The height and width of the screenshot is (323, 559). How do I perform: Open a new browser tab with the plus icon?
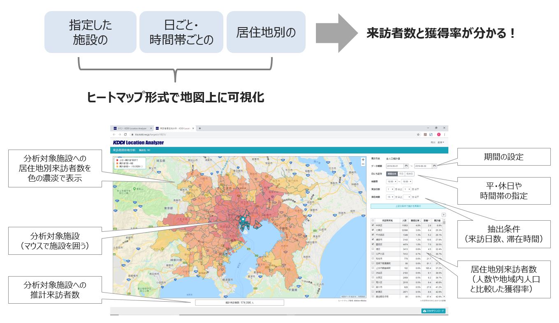click(x=200, y=128)
